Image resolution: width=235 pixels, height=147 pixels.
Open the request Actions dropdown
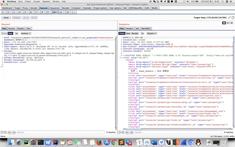click(x=26, y=34)
